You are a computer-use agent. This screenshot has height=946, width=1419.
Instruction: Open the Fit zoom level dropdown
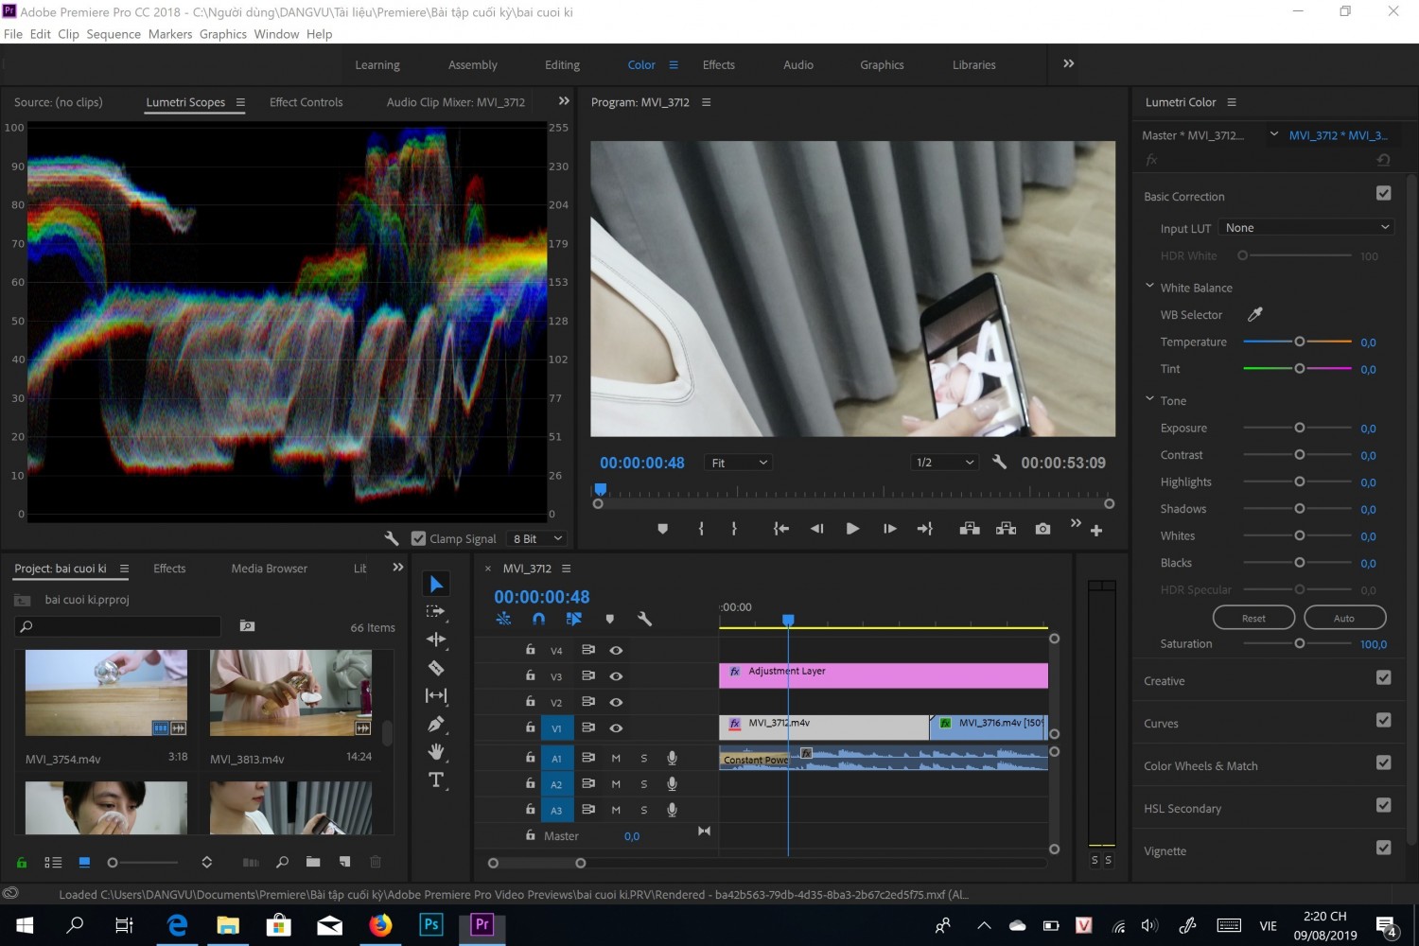739,463
